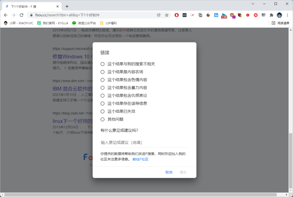
Task: Open the small red exclamation extension icon
Action: tap(248, 15)
